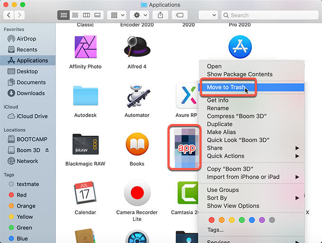
Task: Select the Autodesk folder
Action: click(85, 95)
